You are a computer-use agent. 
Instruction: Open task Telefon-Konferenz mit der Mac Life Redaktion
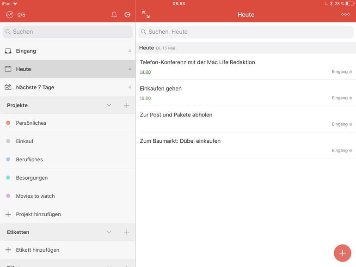(246, 67)
